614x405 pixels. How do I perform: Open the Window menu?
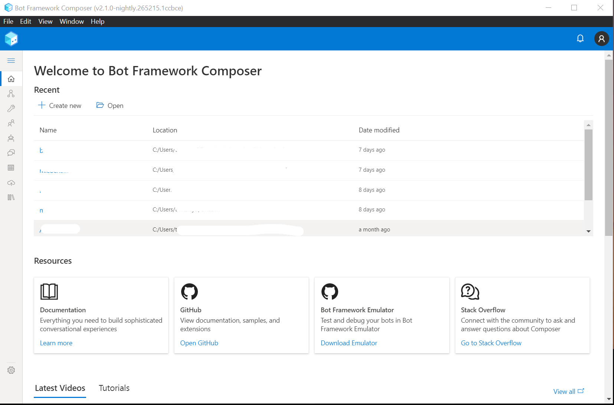coord(72,22)
